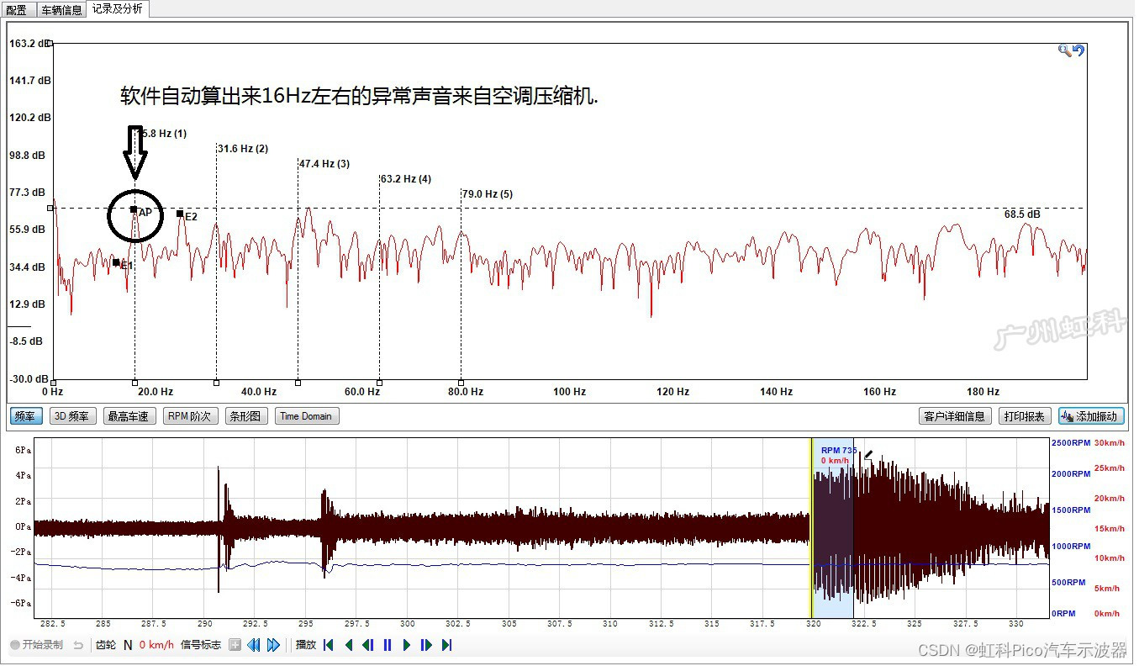Add a signal marker with plus icon
Screen dimensions: 1139x666
pyautogui.click(x=235, y=645)
